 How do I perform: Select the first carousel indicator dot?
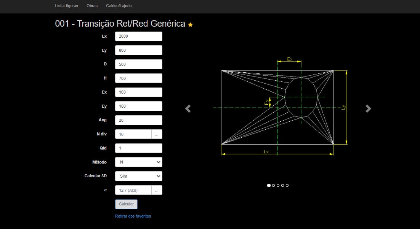tap(269, 186)
